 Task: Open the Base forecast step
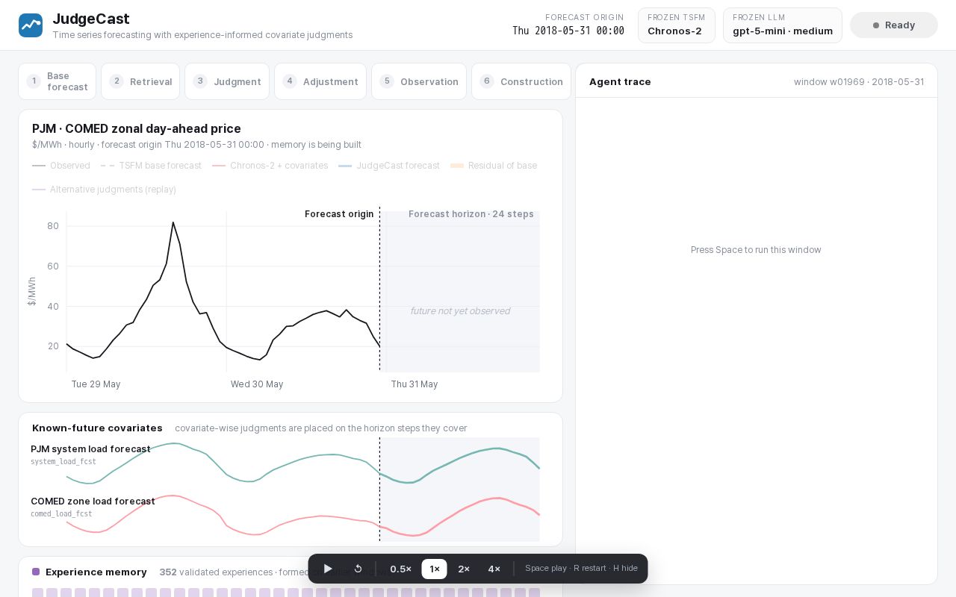click(x=58, y=81)
